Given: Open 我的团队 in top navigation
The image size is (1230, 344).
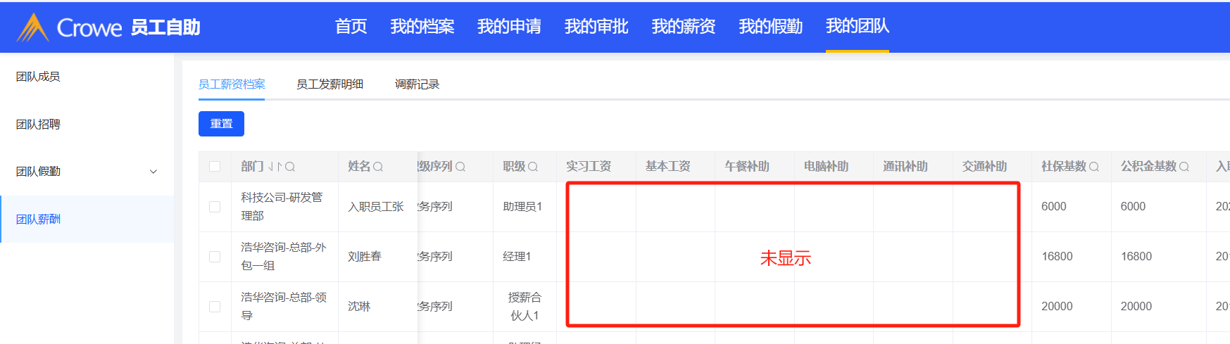Looking at the screenshot, I should (858, 27).
